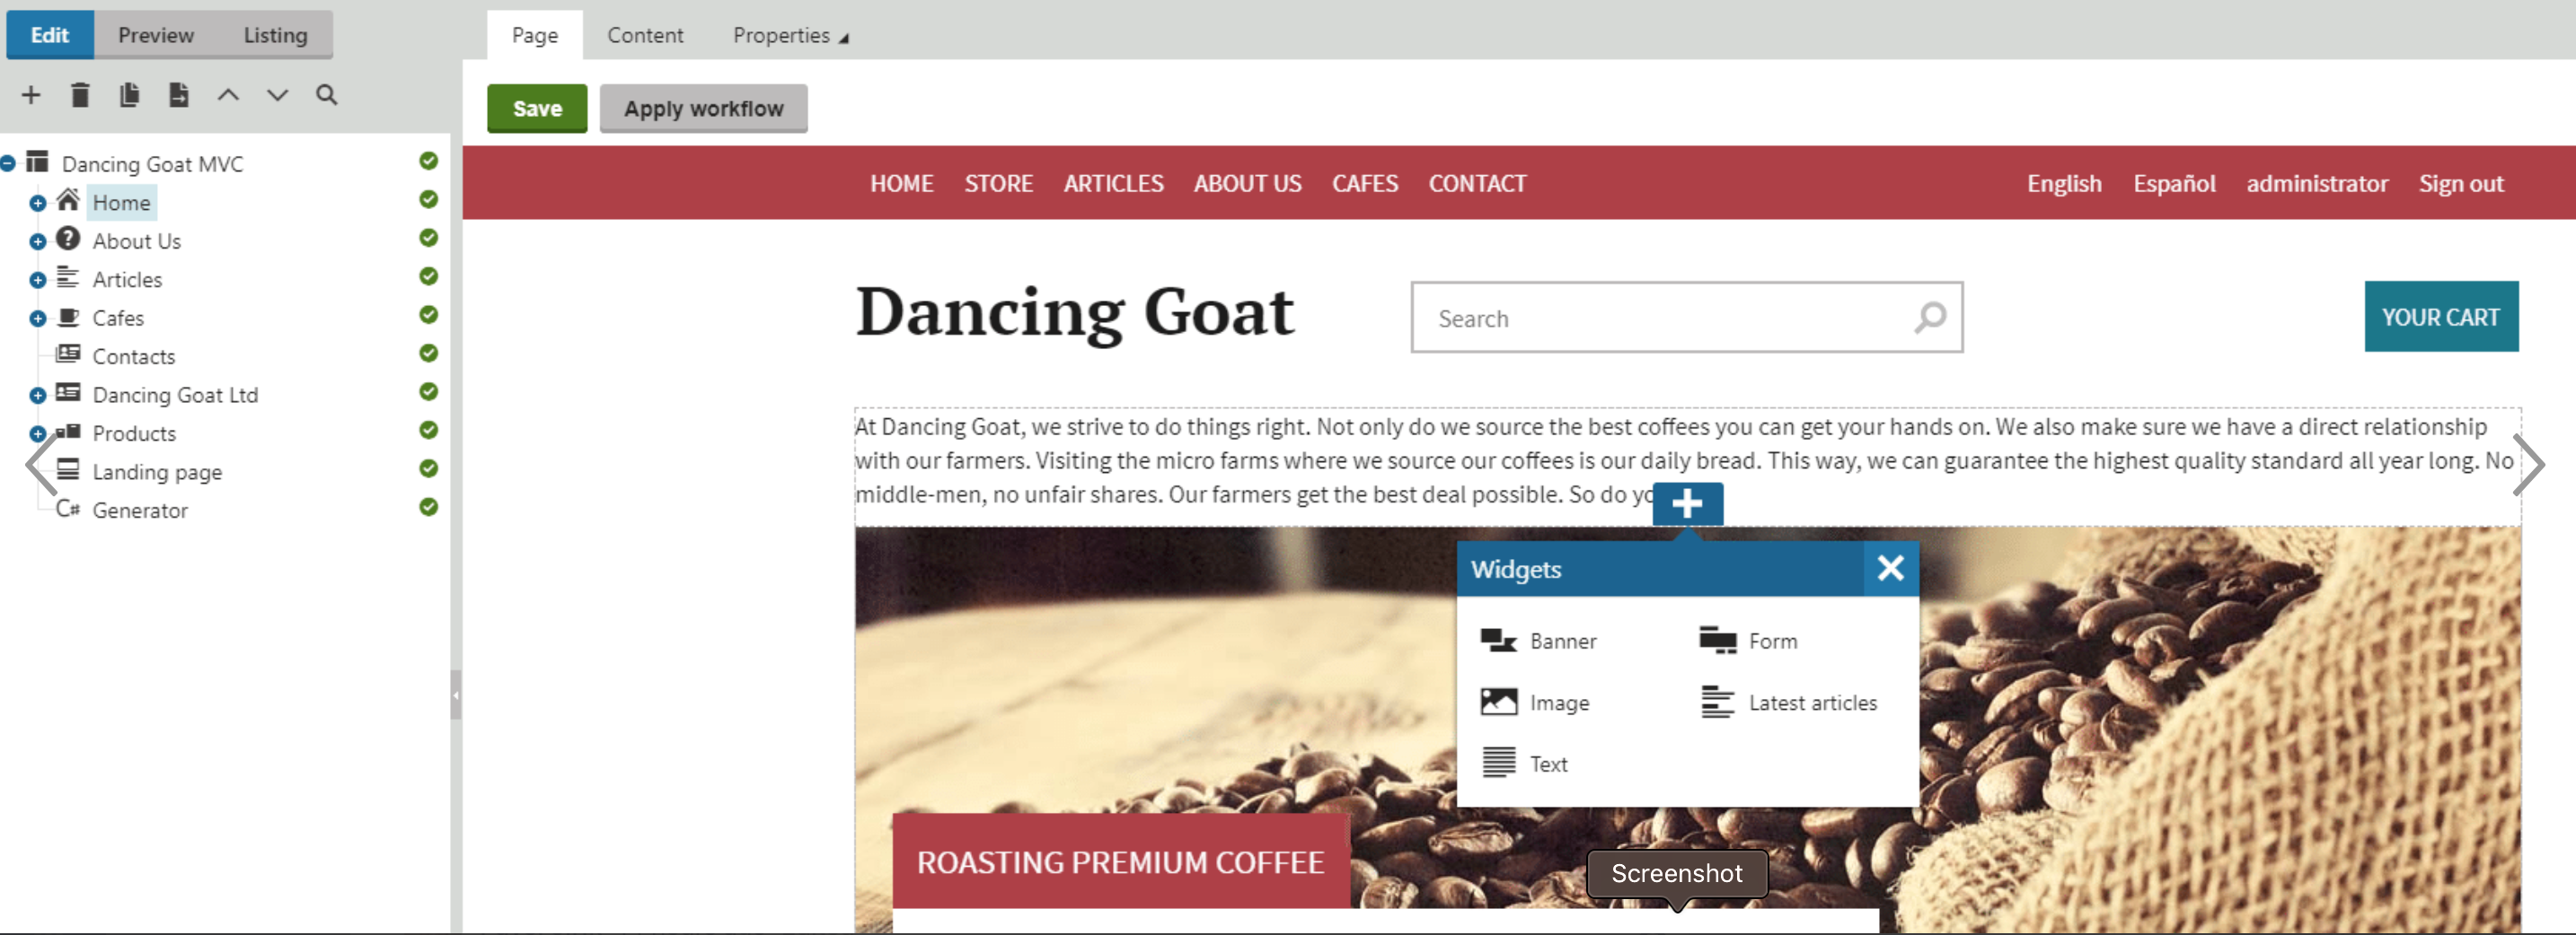Move page down with the down arrow
The width and height of the screenshot is (2576, 935).
[277, 95]
